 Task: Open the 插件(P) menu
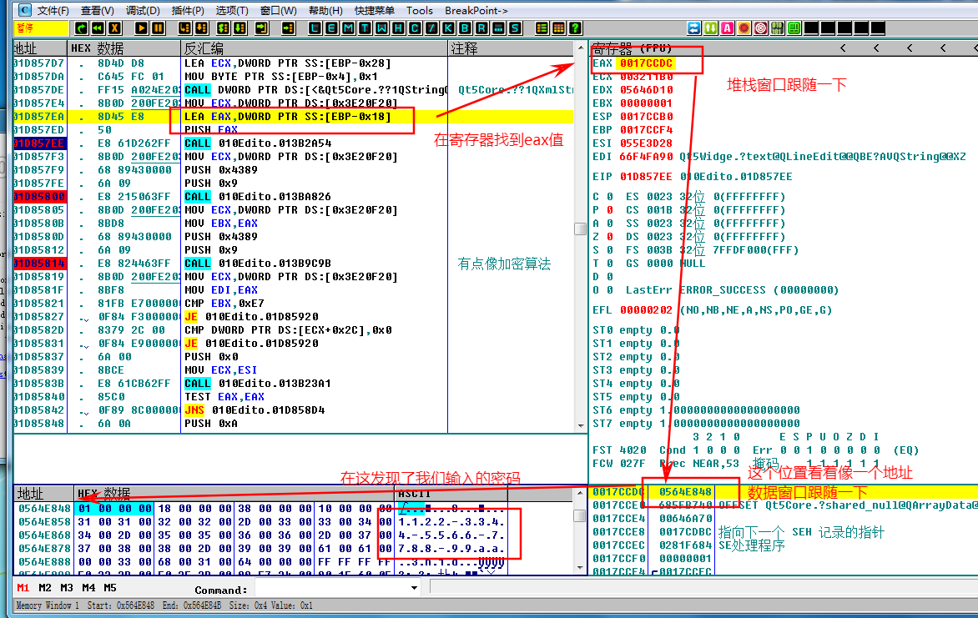point(188,11)
